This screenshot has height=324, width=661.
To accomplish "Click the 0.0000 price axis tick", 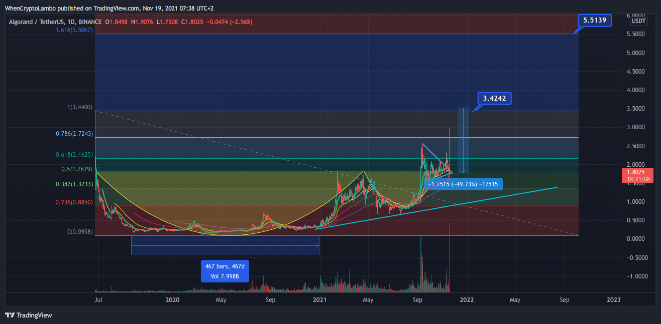I will [x=635, y=239].
